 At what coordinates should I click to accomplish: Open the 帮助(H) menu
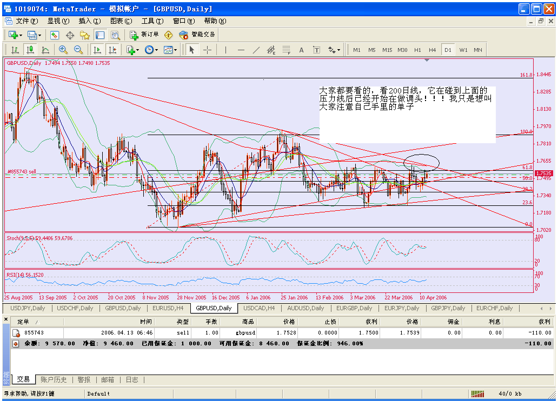(x=215, y=21)
